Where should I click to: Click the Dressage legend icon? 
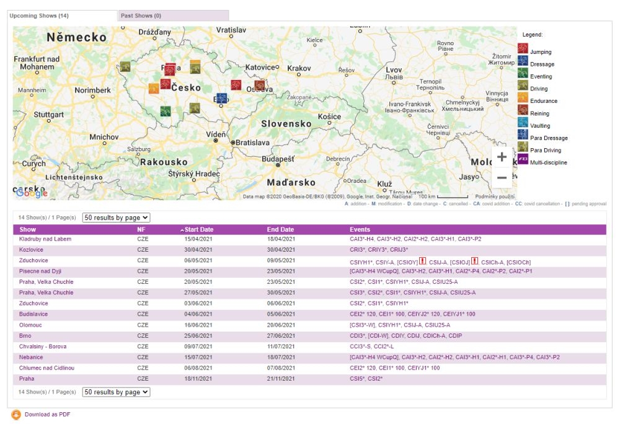[523, 61]
